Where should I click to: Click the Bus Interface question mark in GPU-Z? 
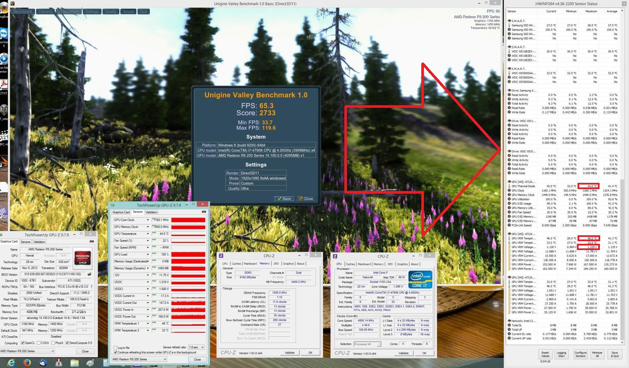[x=91, y=287]
